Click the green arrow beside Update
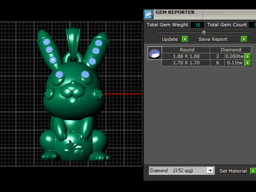The image size is (256, 192). tap(185, 39)
